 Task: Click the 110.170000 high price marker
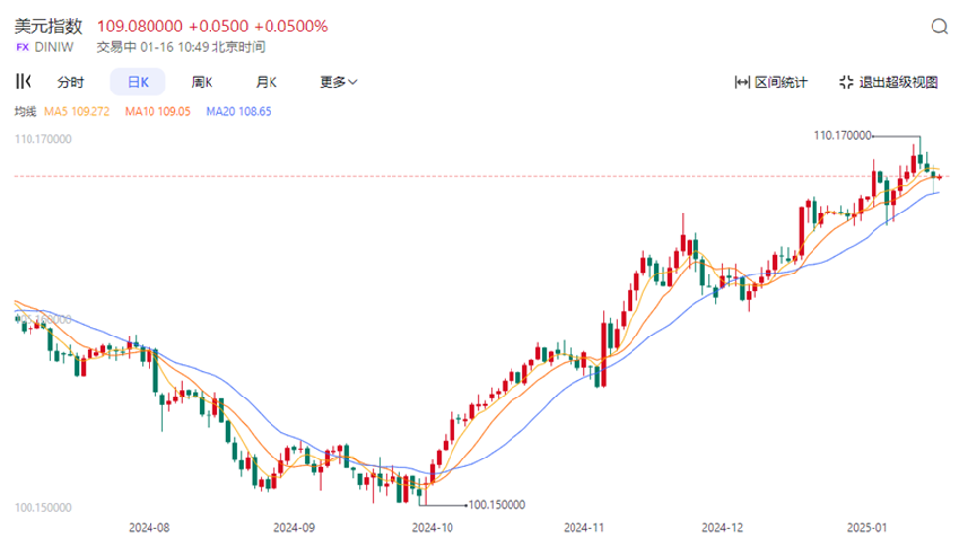[842, 135]
